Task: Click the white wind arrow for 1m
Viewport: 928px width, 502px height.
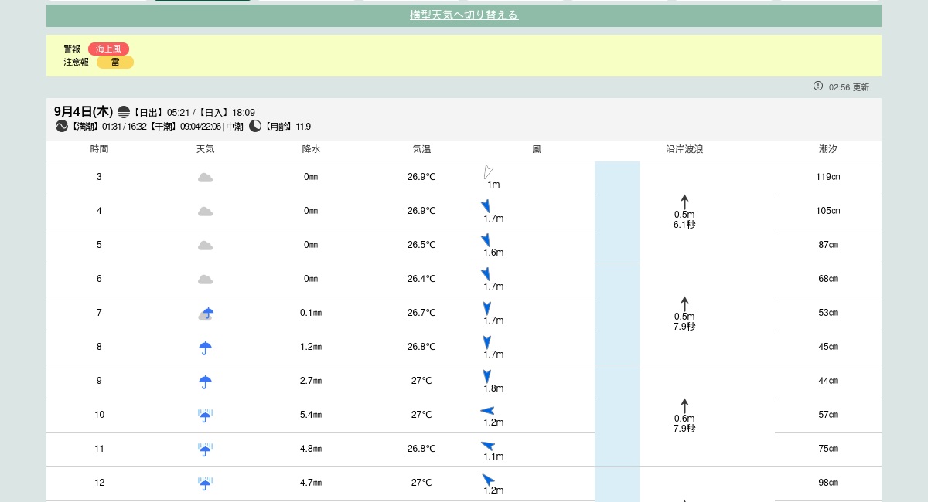Action: pyautogui.click(x=488, y=172)
